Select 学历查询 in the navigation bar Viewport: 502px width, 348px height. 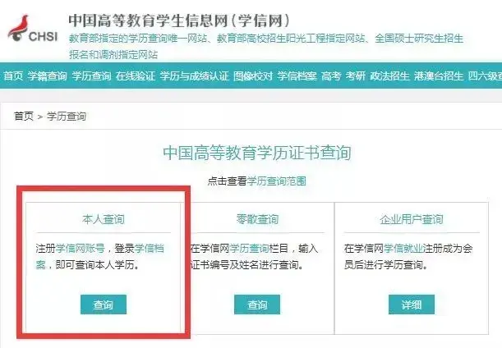pos(91,76)
